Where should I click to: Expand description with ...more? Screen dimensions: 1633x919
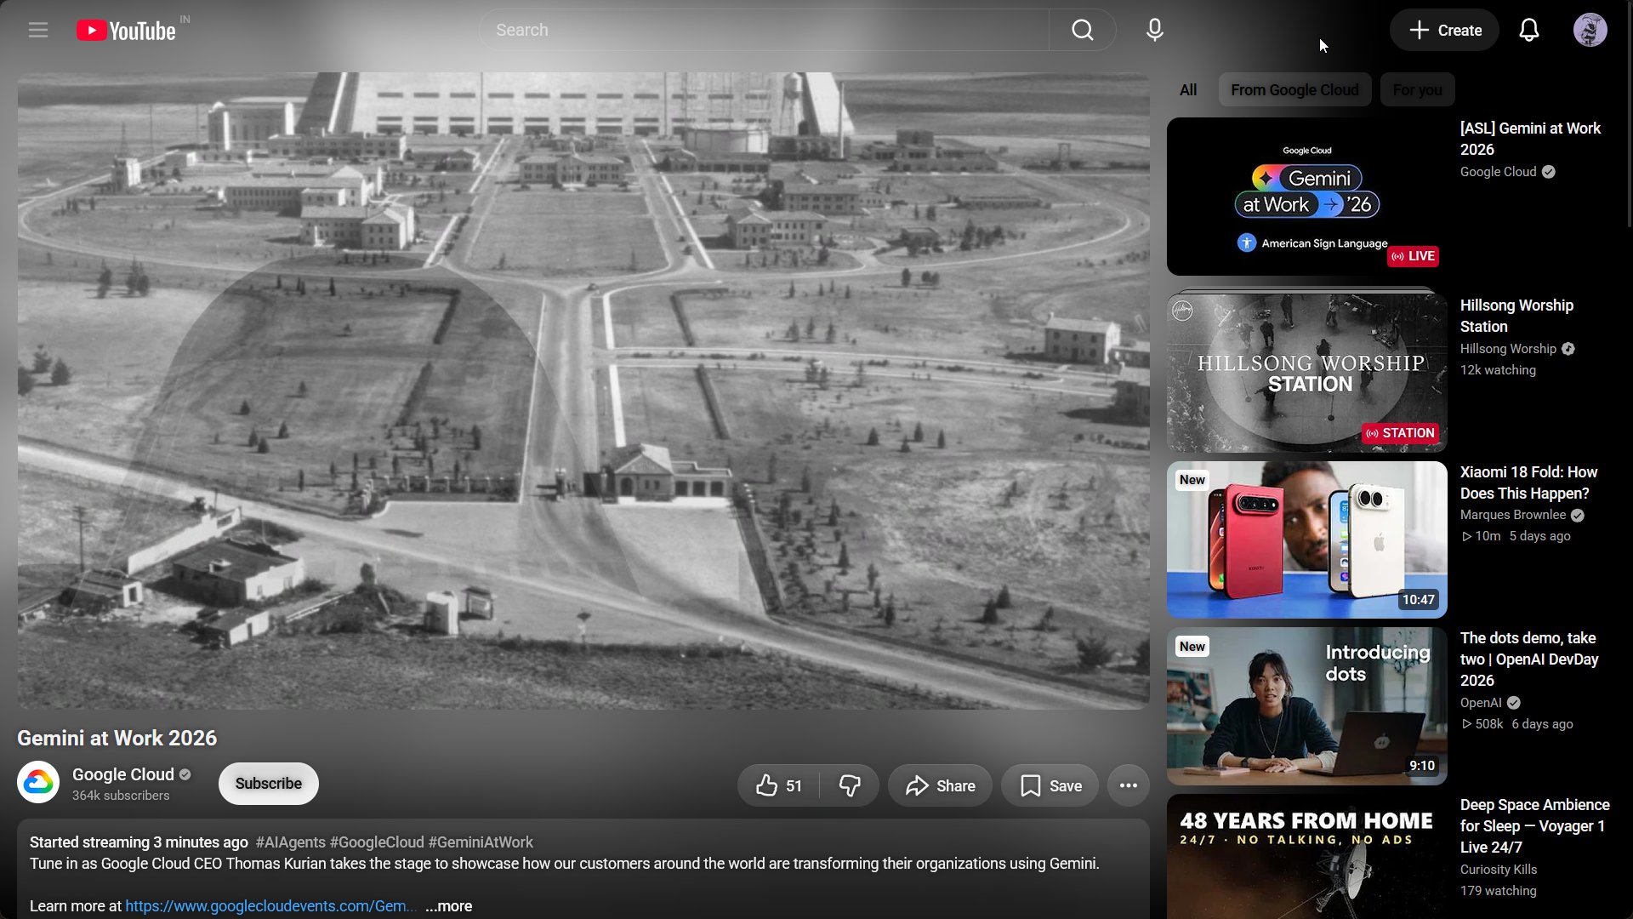click(x=448, y=906)
